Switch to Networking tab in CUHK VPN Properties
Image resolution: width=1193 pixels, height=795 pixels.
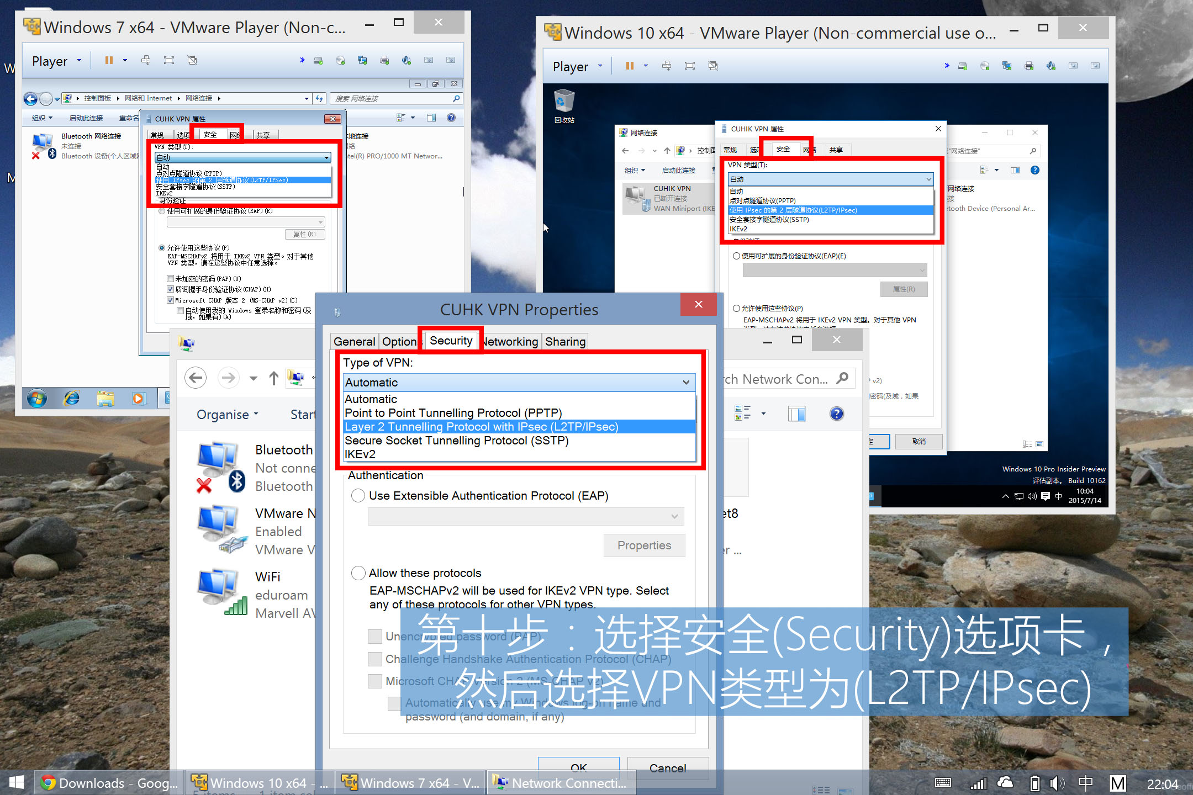[x=510, y=342]
